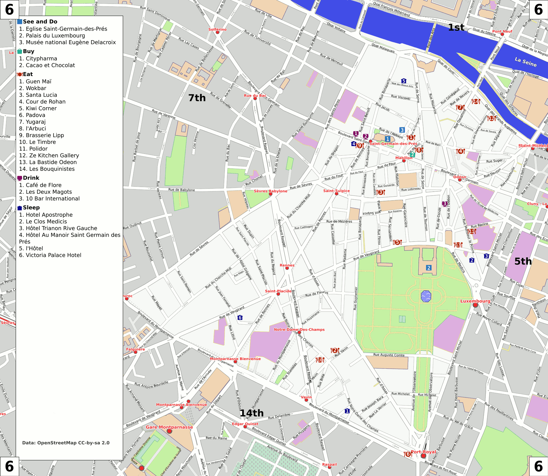Select red Eat marker 1 near Saint-Germain-des-Prés station

[x=411, y=137]
